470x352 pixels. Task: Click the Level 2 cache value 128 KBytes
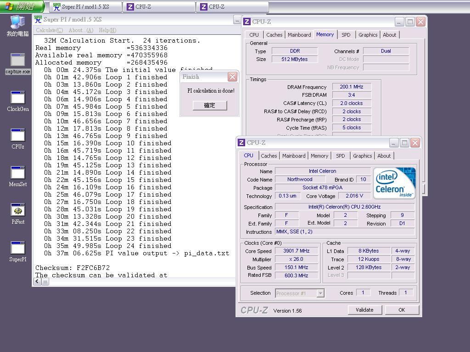[x=369, y=267]
